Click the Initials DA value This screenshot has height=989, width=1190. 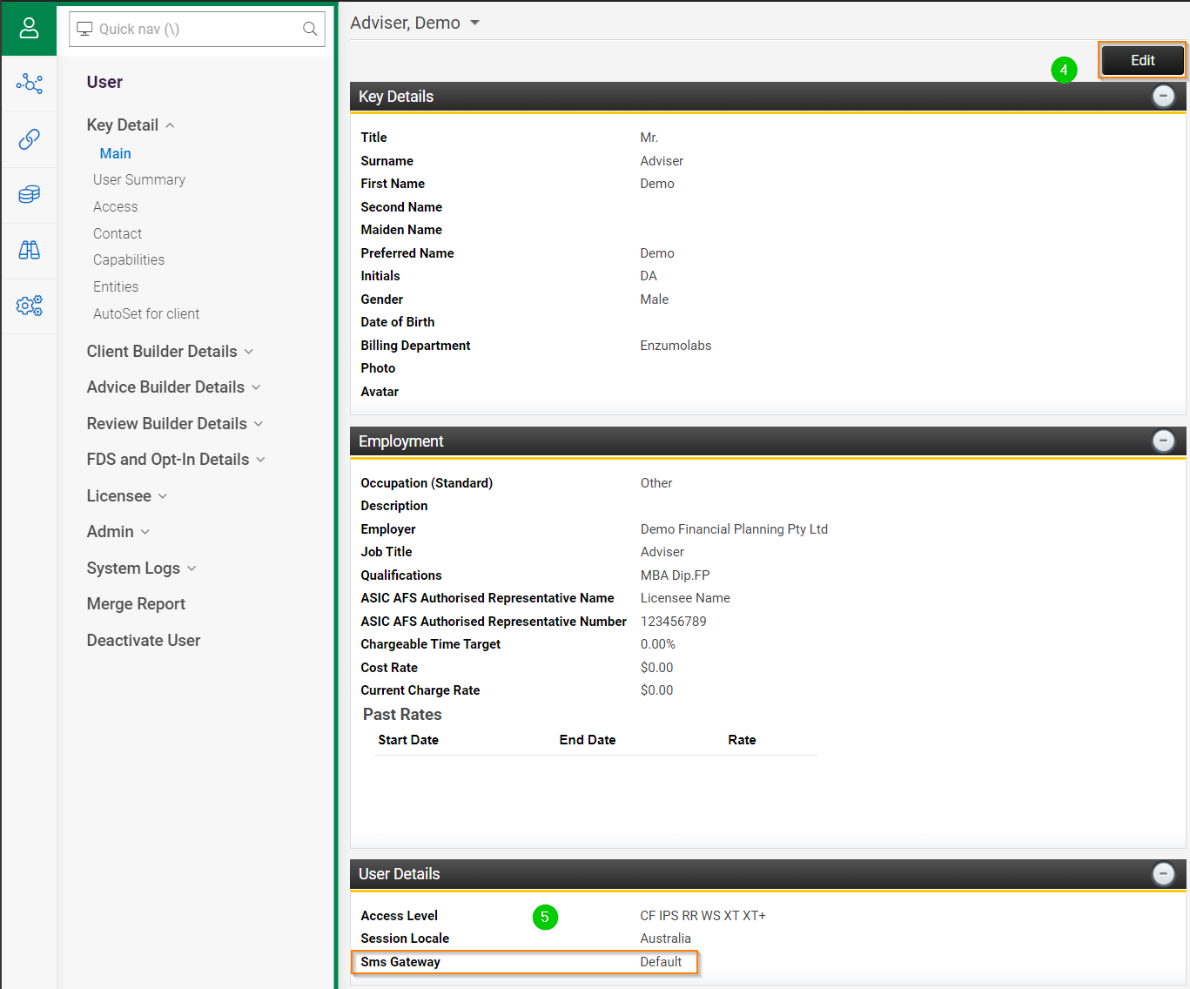(649, 276)
